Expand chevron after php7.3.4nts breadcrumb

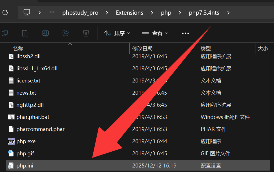coord(228,13)
